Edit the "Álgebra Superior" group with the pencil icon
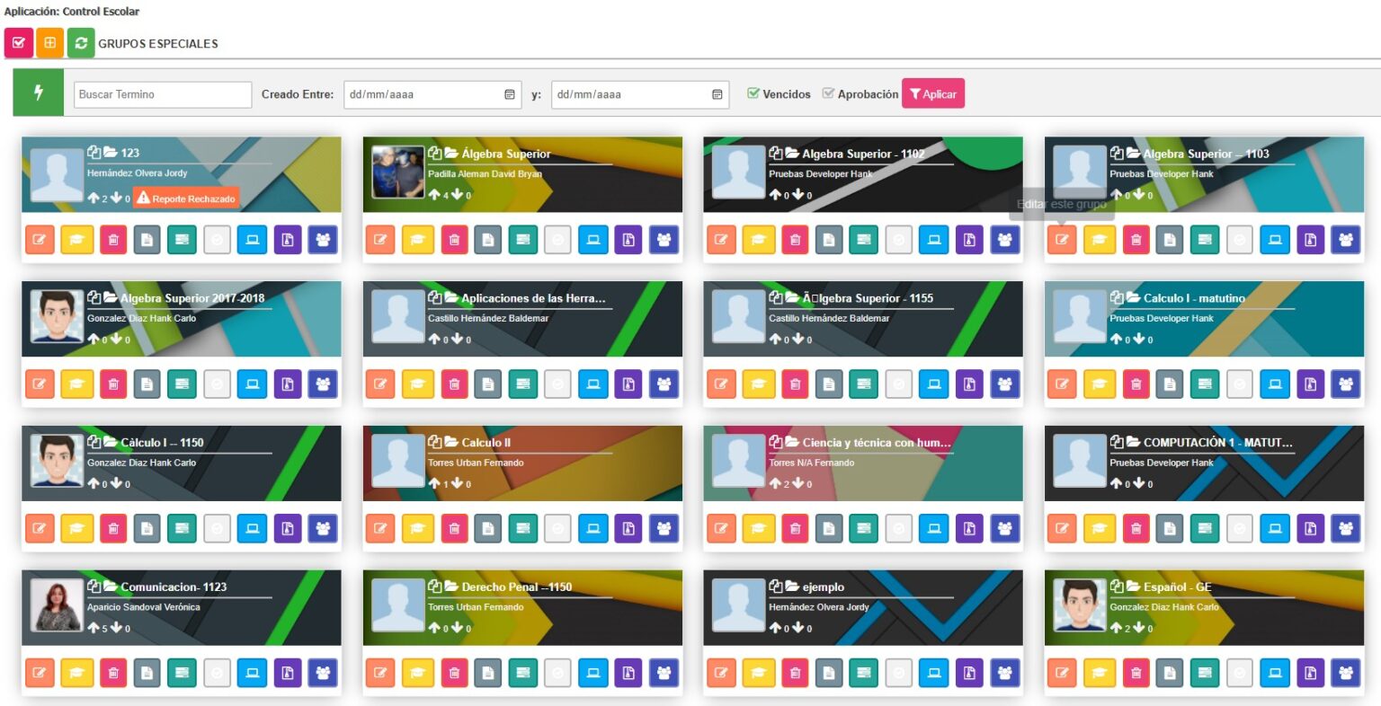The height and width of the screenshot is (706, 1381). (x=379, y=239)
